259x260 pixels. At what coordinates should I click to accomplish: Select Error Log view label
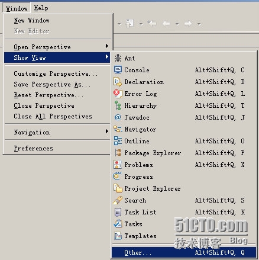pyautogui.click(x=141, y=94)
